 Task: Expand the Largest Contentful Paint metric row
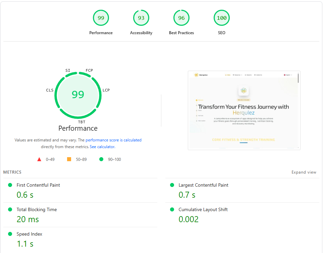point(203,185)
